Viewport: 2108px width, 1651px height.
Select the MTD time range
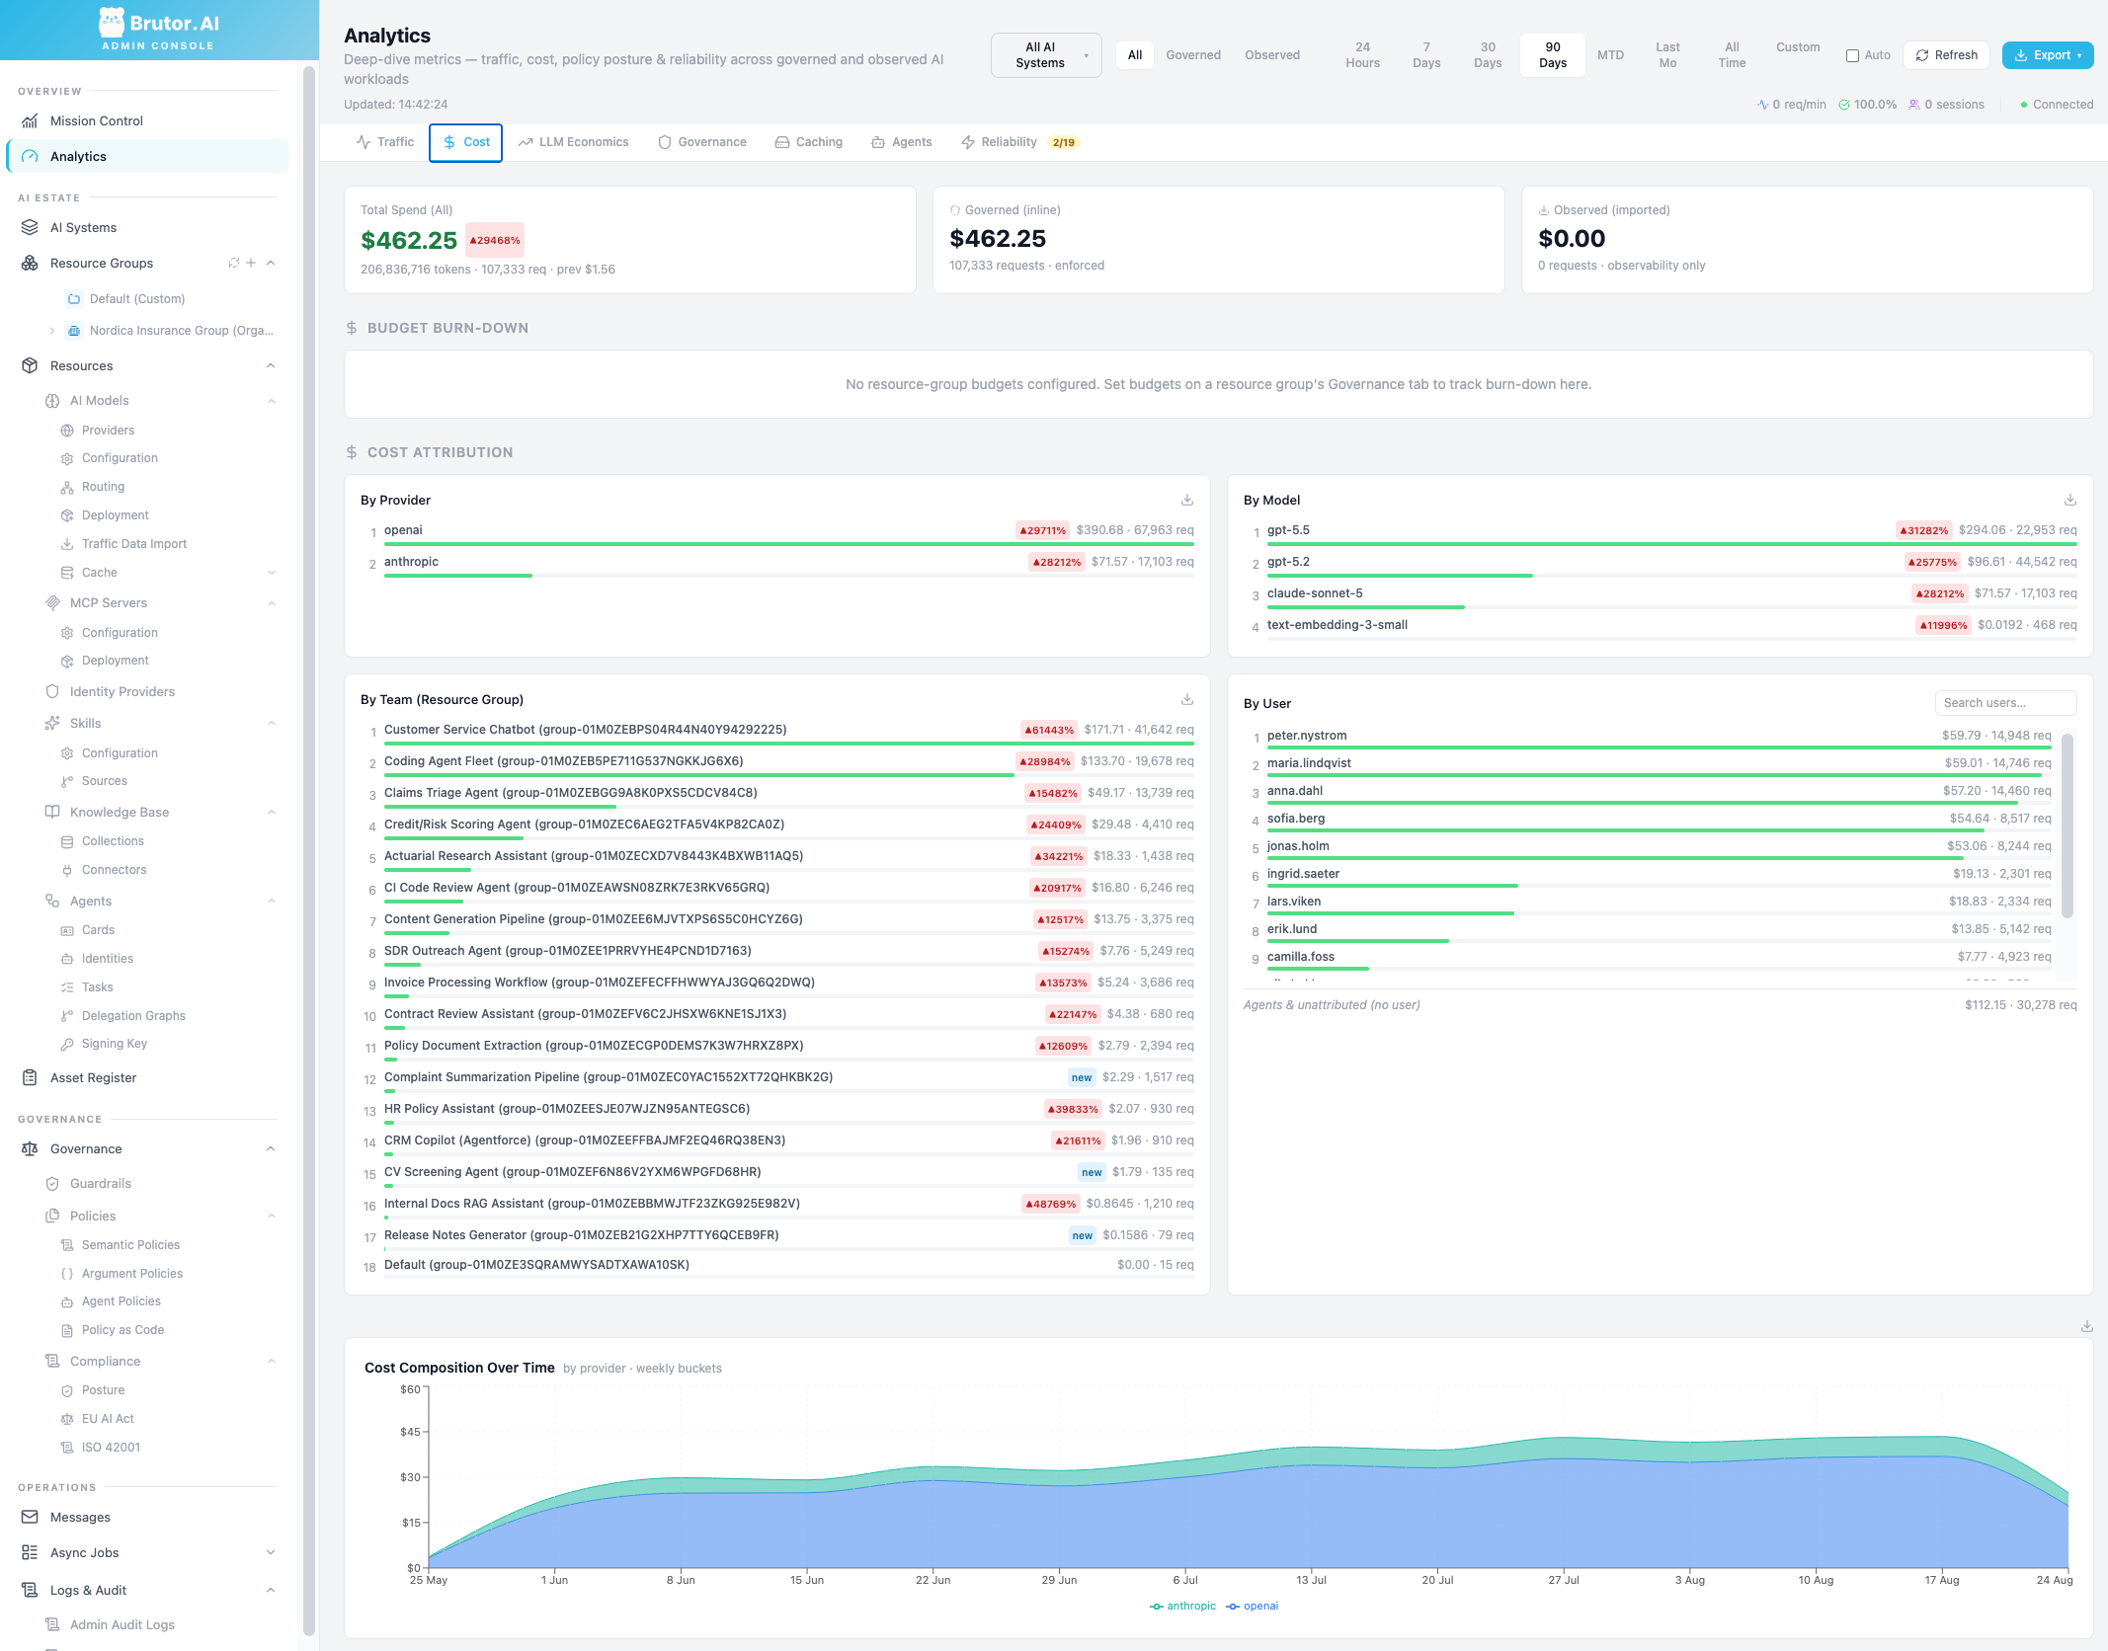coord(1610,55)
